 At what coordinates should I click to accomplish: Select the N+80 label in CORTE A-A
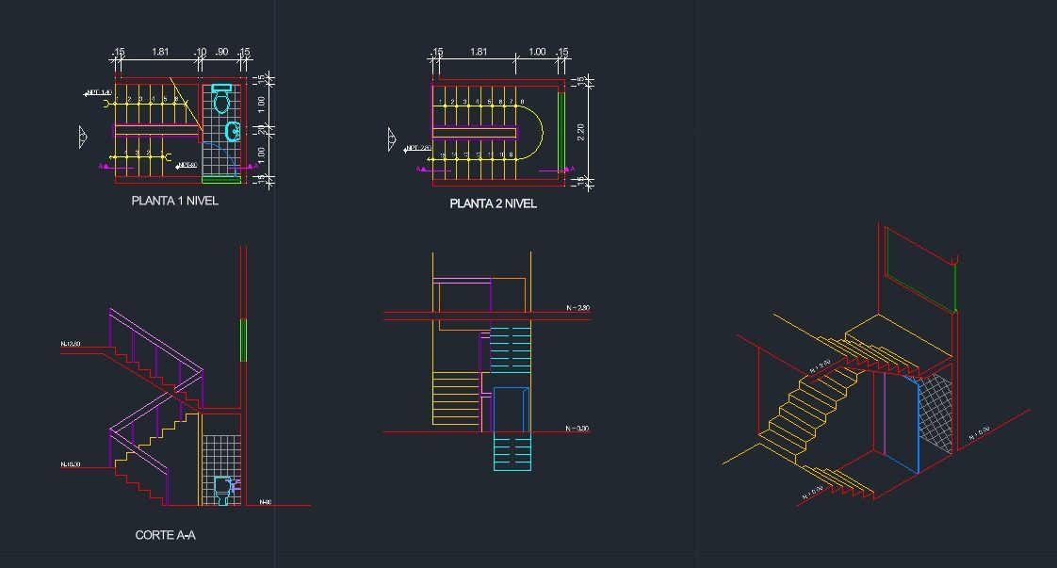click(x=266, y=502)
